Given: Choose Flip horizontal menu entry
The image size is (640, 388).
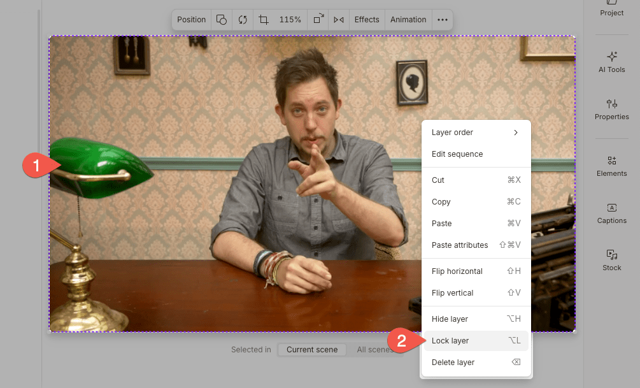Looking at the screenshot, I should pyautogui.click(x=476, y=271).
